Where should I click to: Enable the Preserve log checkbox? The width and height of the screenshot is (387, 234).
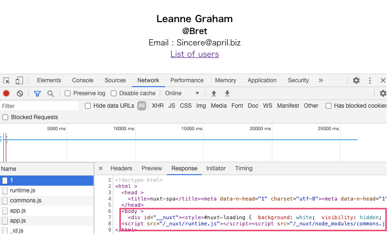(68, 93)
